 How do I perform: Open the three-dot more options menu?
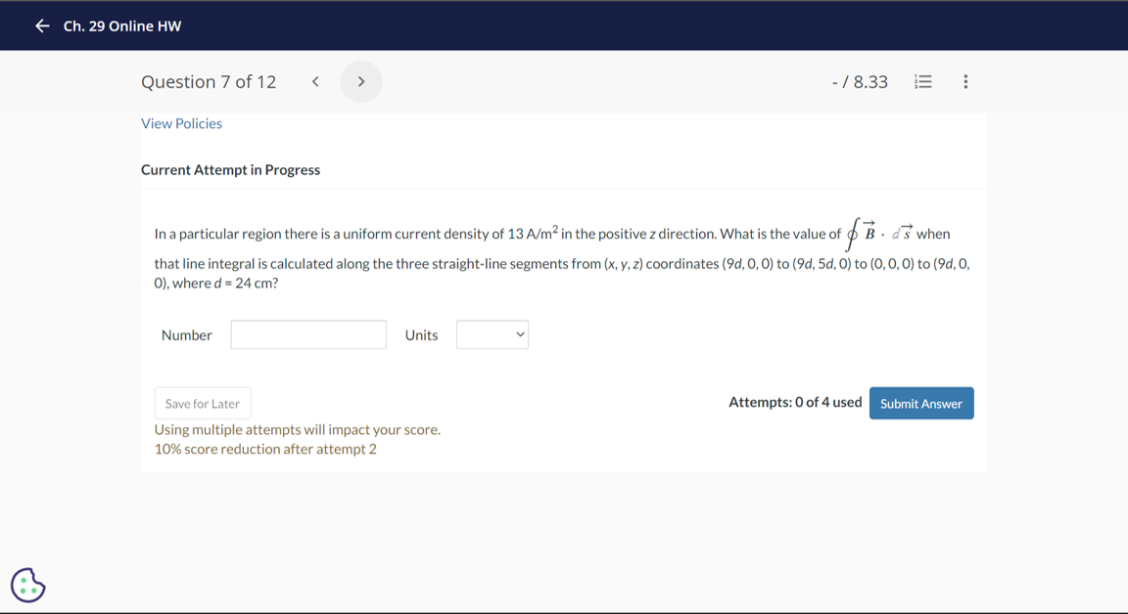(965, 82)
